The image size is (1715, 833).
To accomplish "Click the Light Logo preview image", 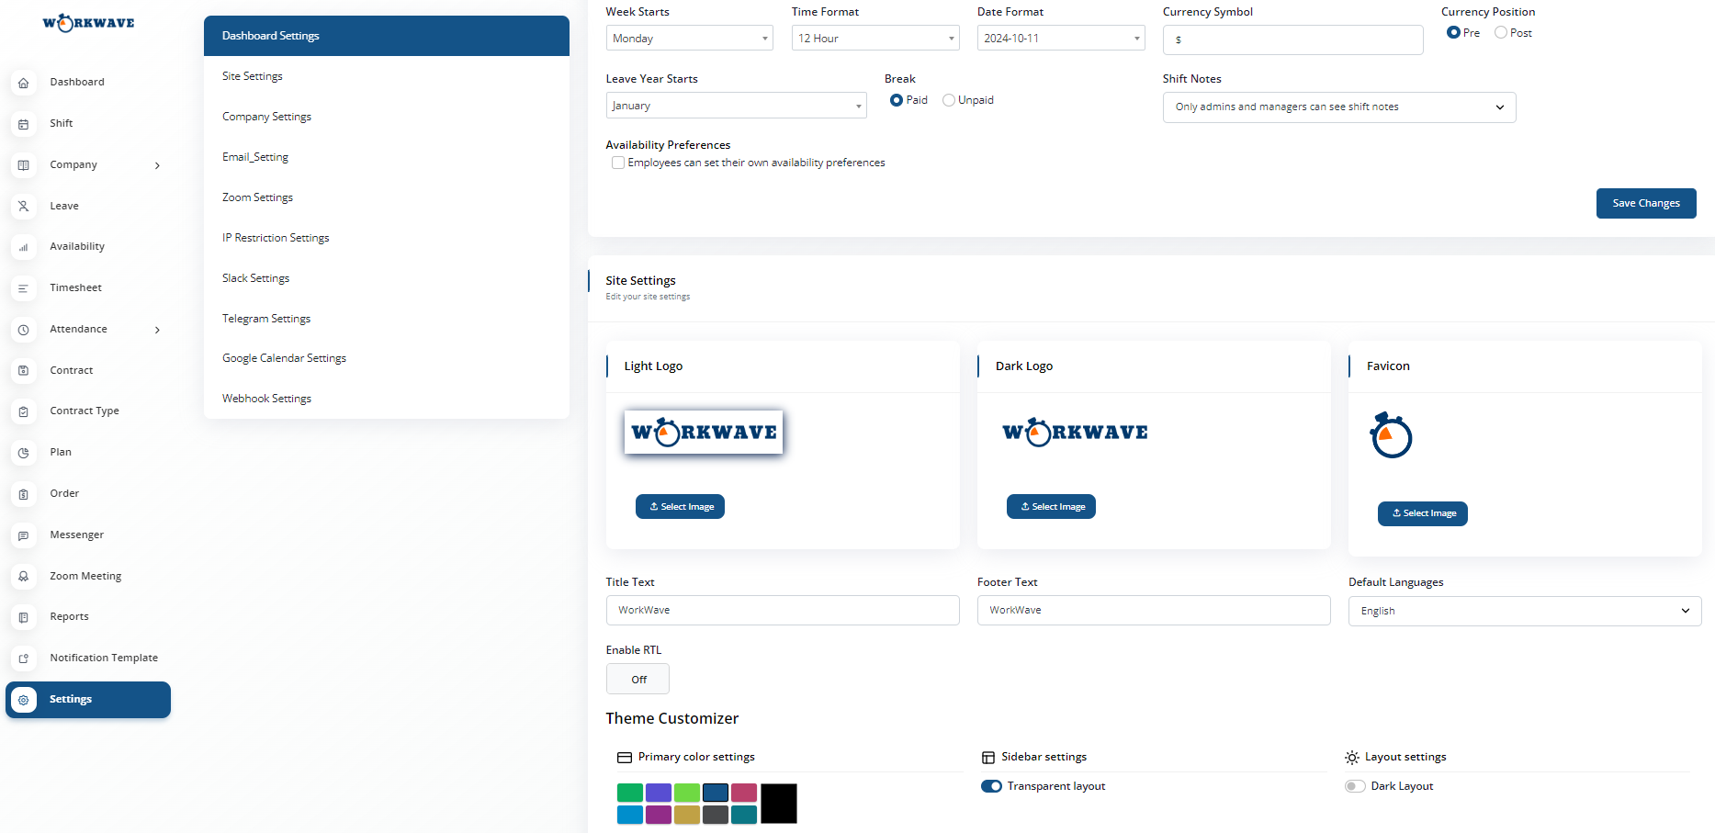I will 704,432.
